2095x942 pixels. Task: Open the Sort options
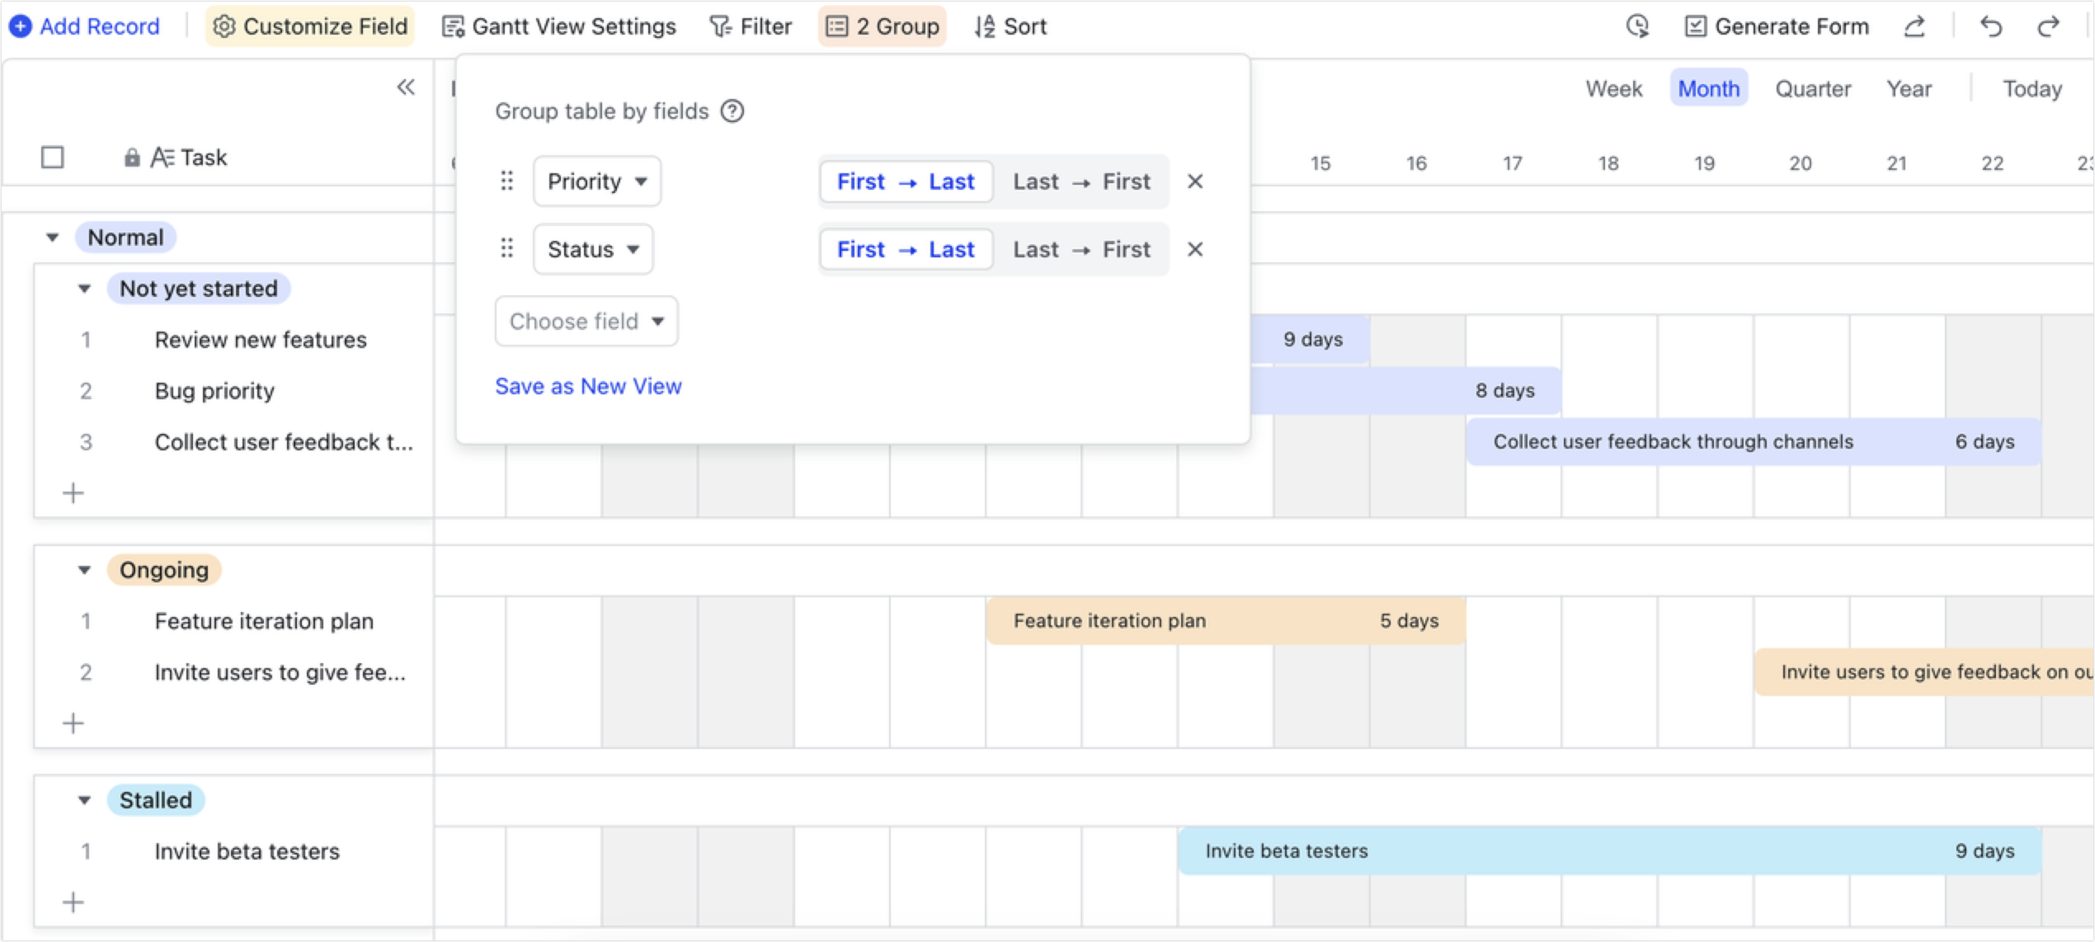click(x=1010, y=26)
